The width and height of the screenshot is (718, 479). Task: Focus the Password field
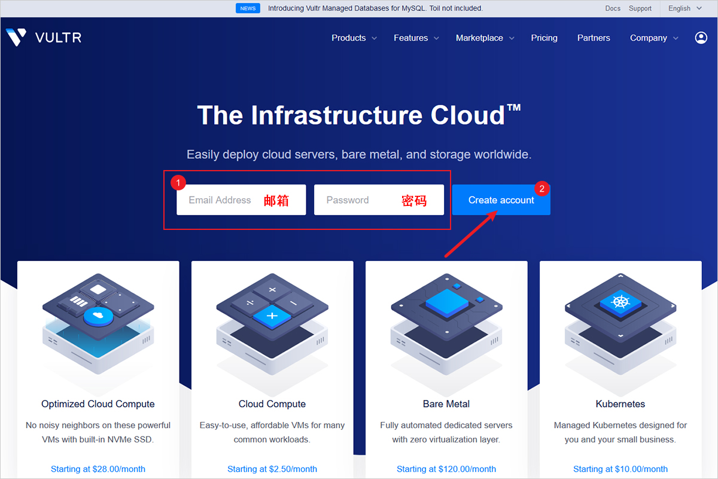point(379,200)
